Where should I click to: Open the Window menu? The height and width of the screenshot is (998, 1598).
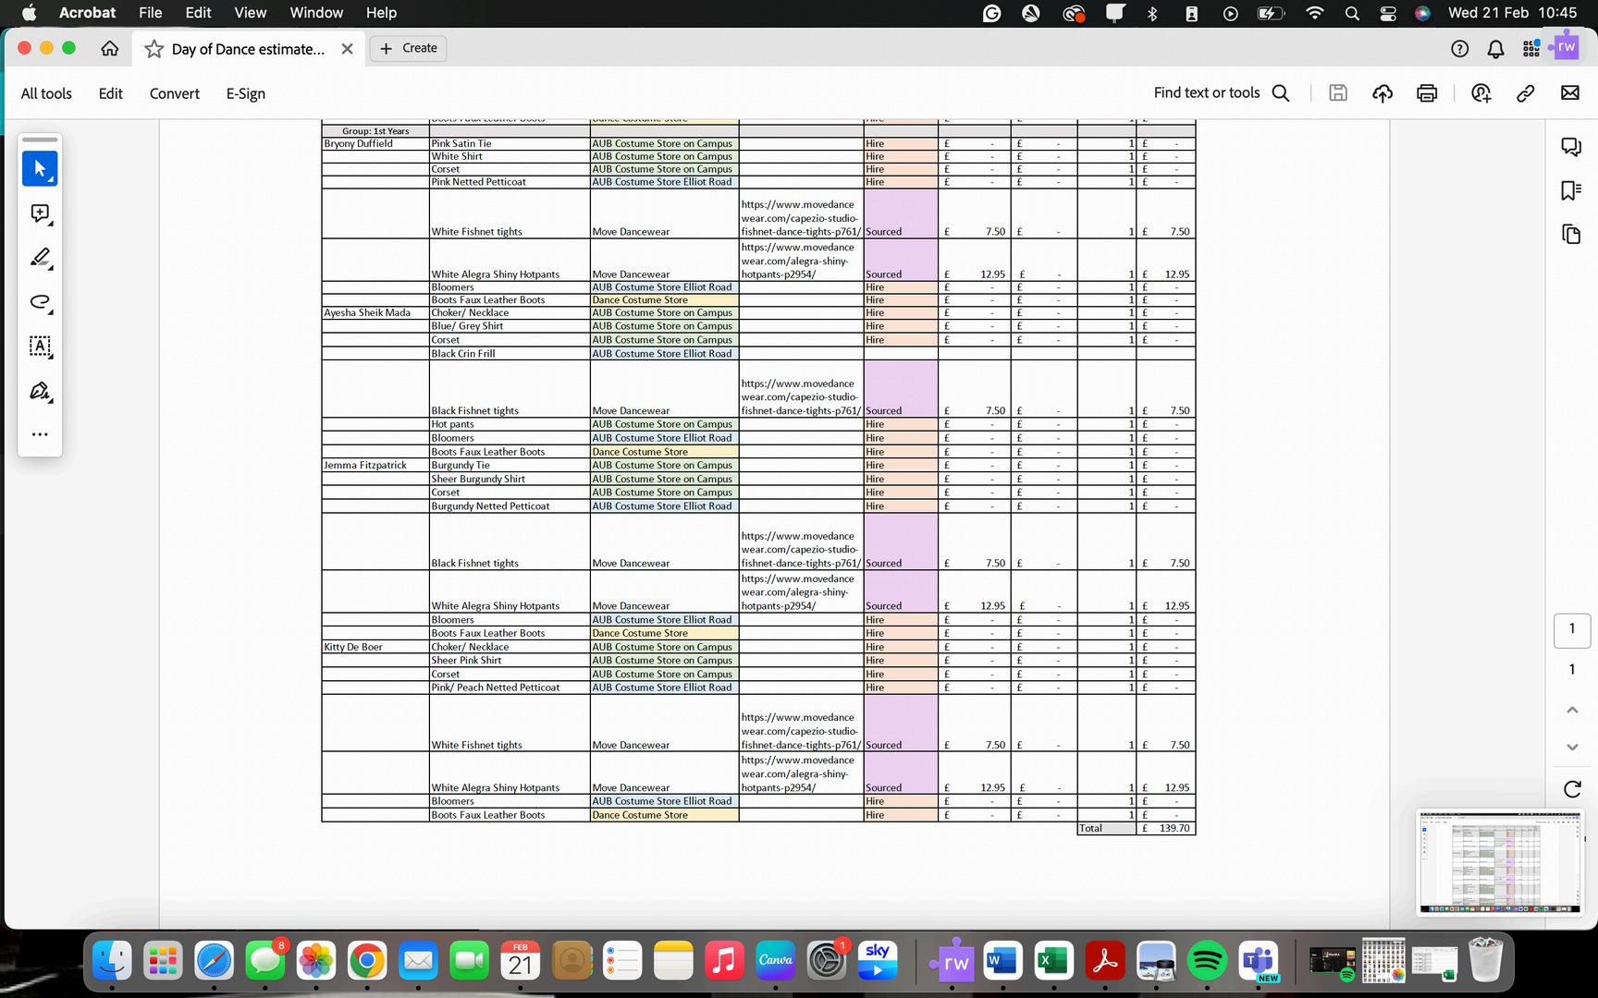coord(316,13)
